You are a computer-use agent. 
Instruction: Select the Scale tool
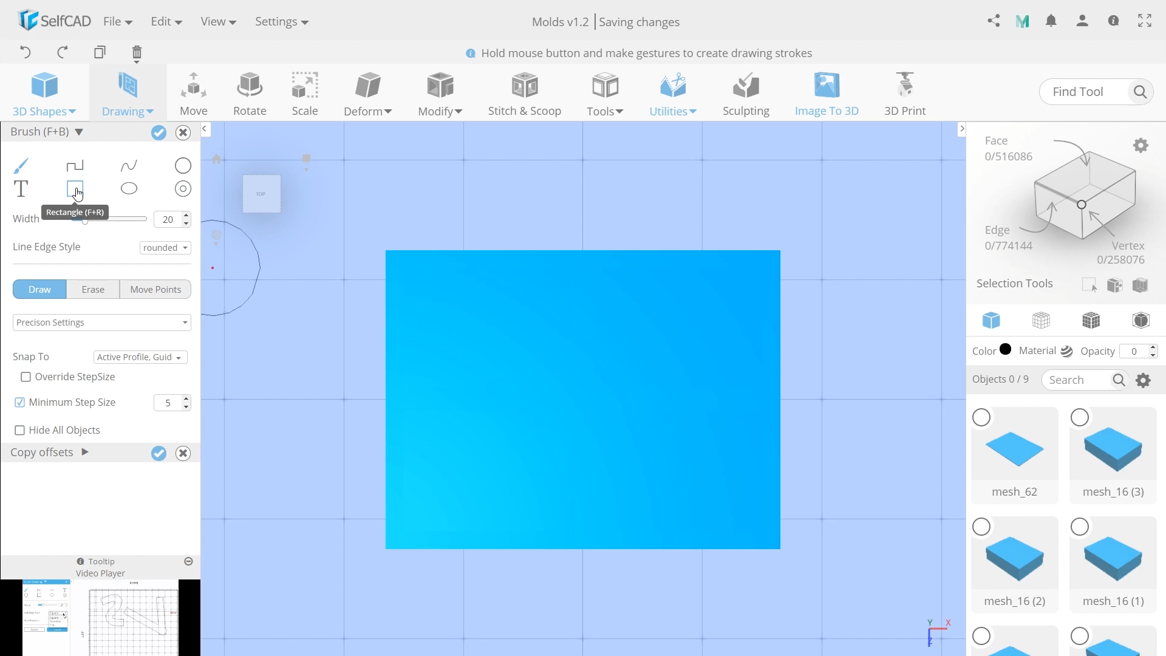305,94
